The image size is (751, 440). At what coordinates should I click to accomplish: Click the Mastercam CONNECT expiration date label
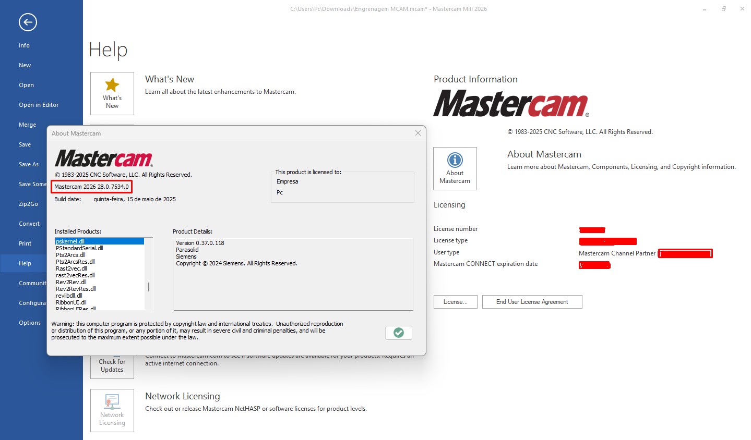tap(485, 264)
